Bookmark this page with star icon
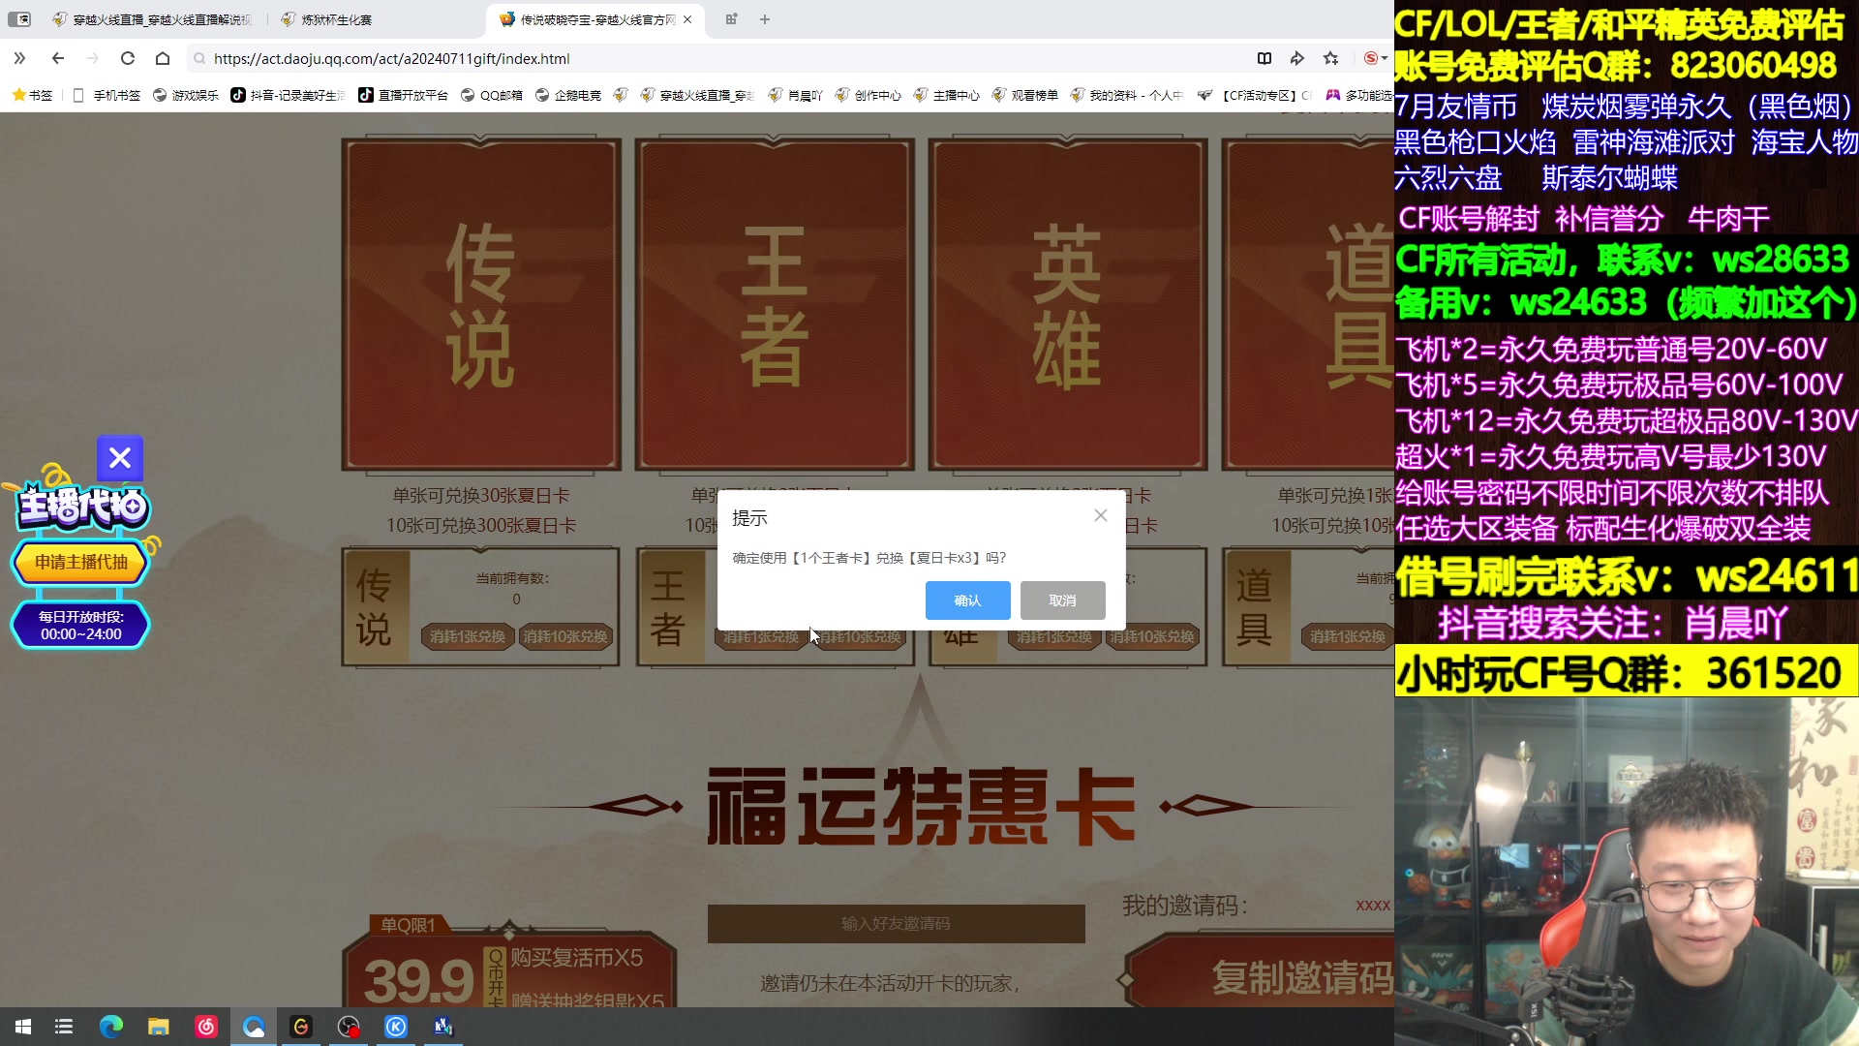Screen dimensions: 1859x1046 pyautogui.click(x=1331, y=58)
